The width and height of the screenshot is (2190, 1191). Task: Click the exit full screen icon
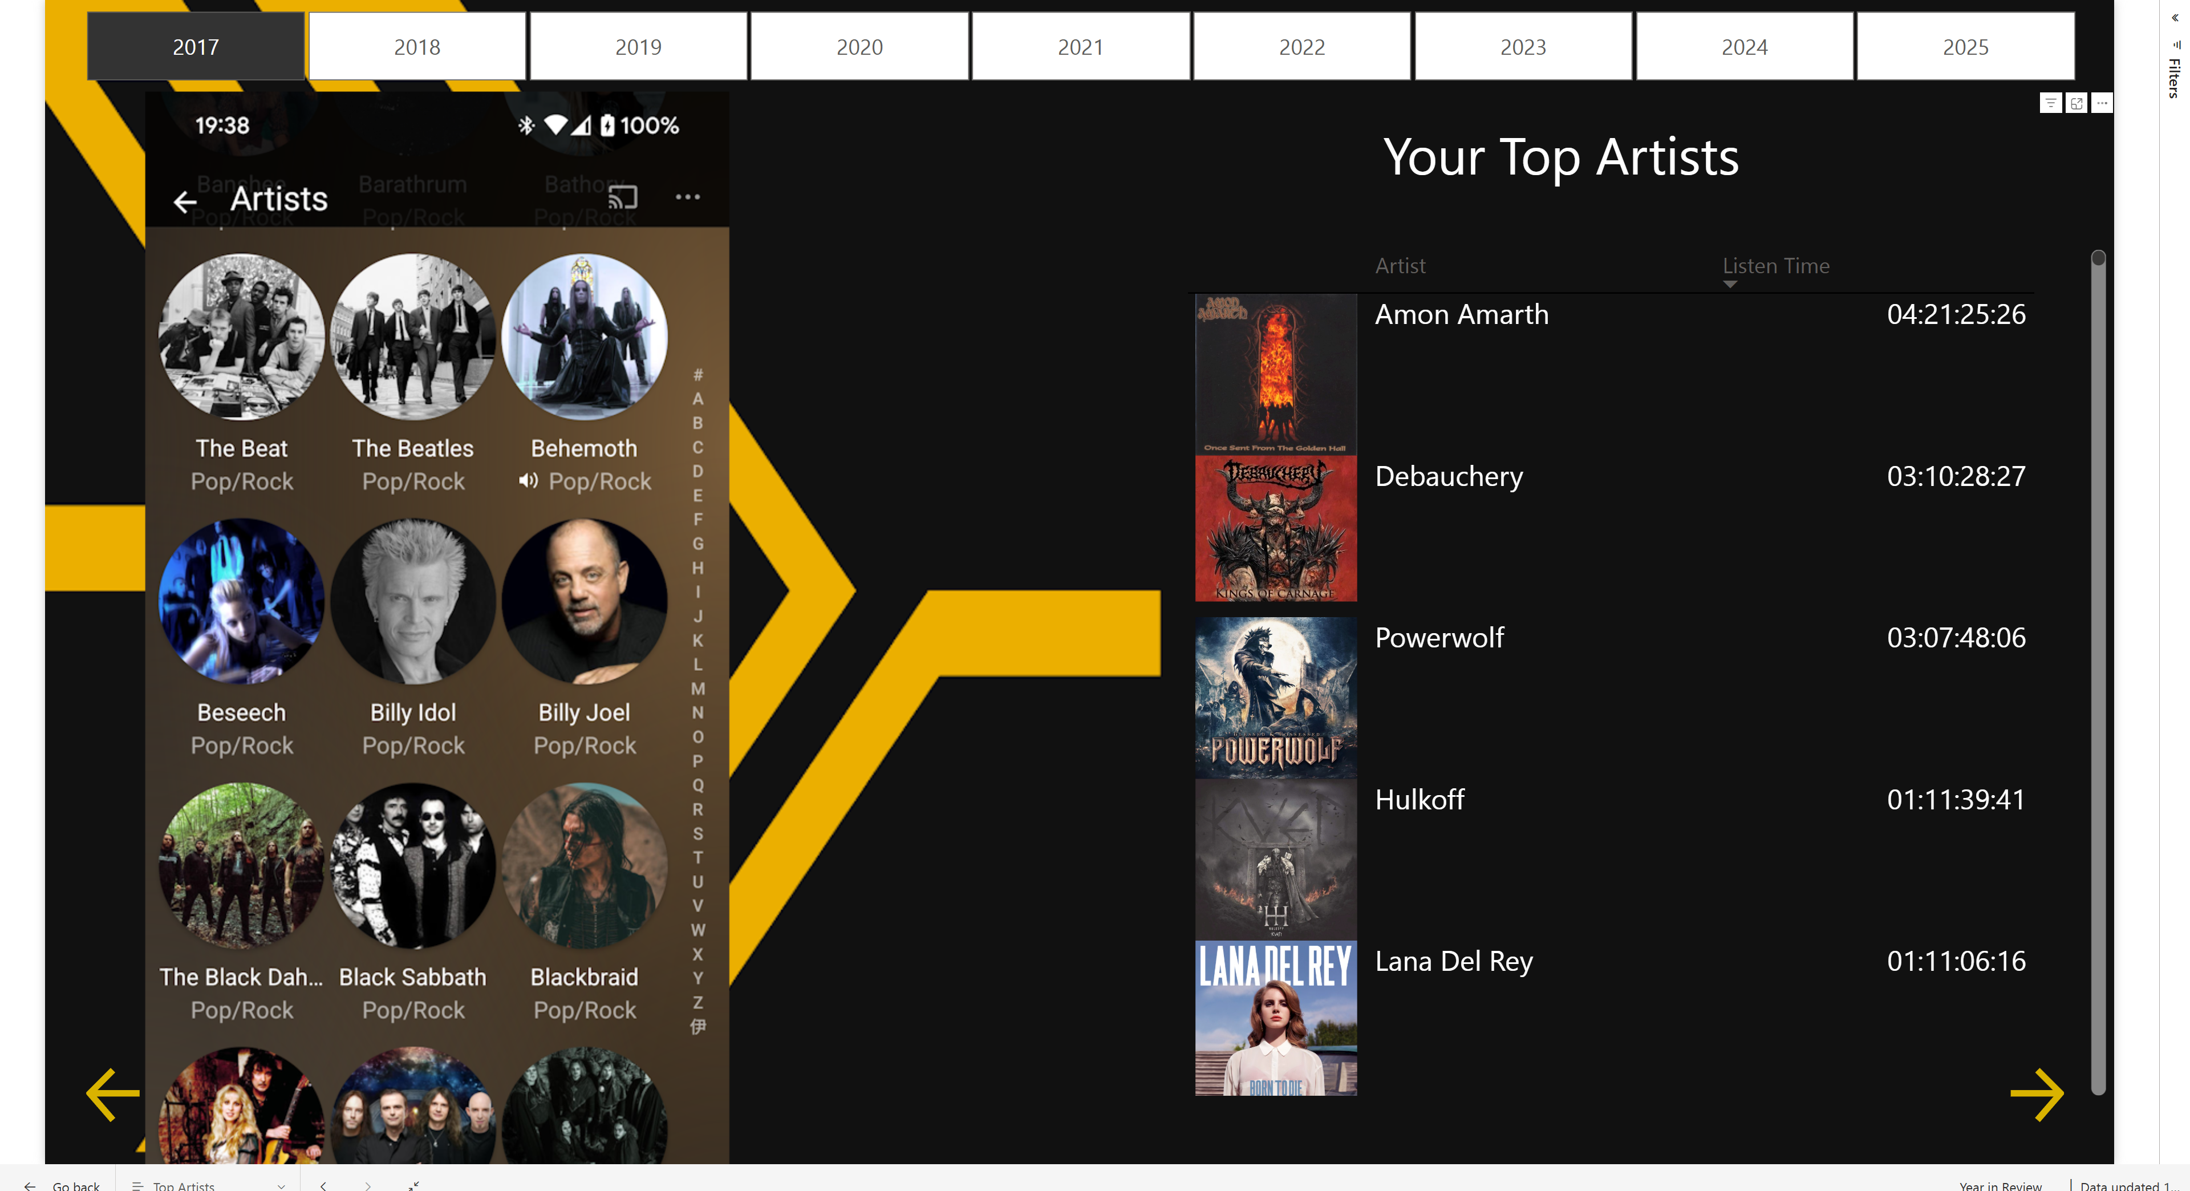coord(414,1185)
